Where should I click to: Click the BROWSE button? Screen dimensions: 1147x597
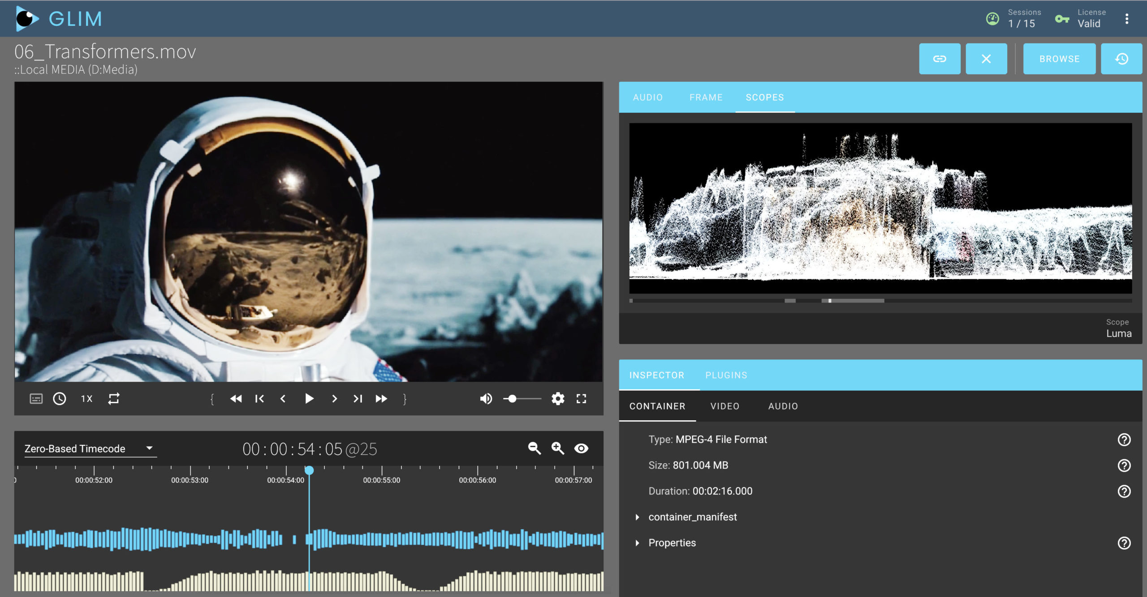(x=1059, y=58)
